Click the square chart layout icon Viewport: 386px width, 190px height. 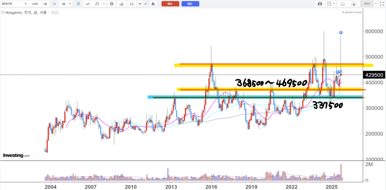tap(329, 4)
